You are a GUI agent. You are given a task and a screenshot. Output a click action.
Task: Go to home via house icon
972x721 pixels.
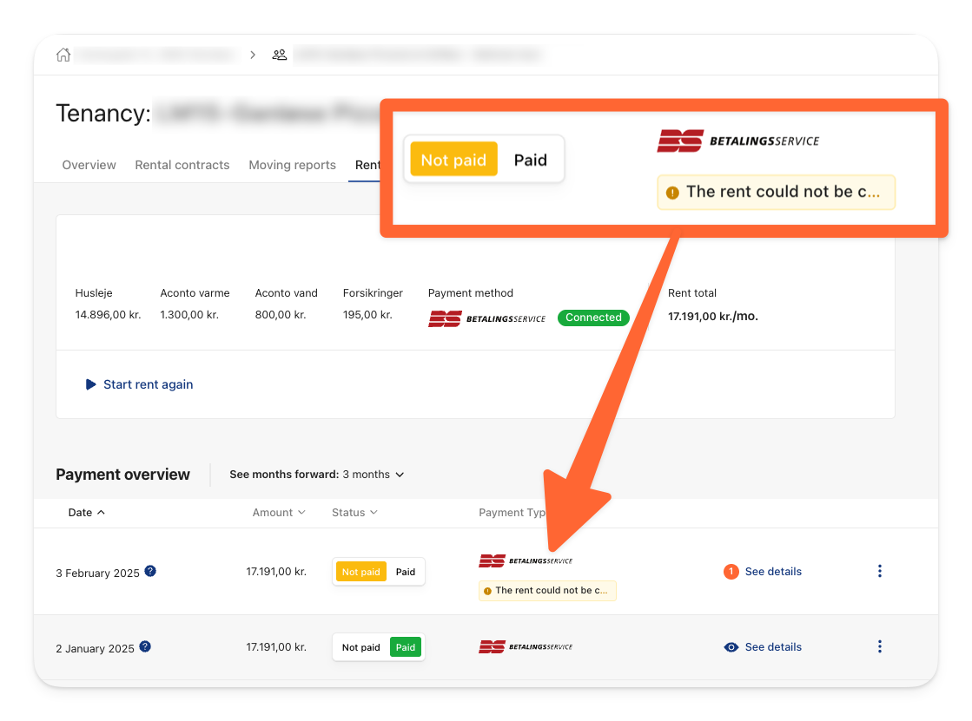[x=63, y=55]
